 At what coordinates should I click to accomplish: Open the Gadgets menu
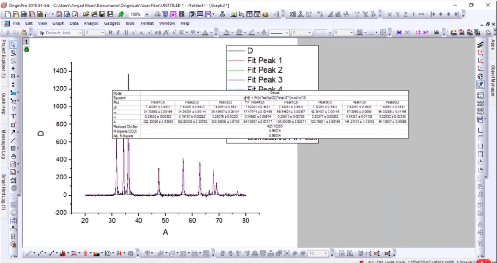coord(112,23)
